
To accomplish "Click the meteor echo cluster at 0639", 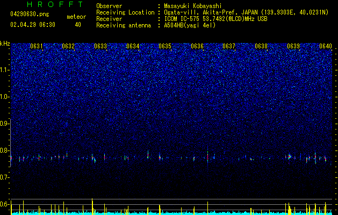I will click(x=290, y=157).
